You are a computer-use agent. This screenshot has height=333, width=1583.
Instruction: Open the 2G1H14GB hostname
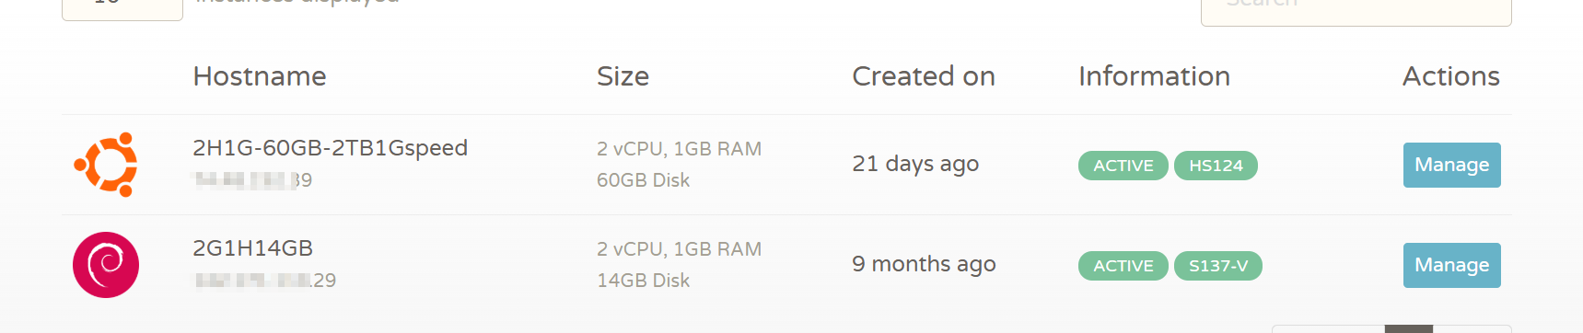(252, 248)
